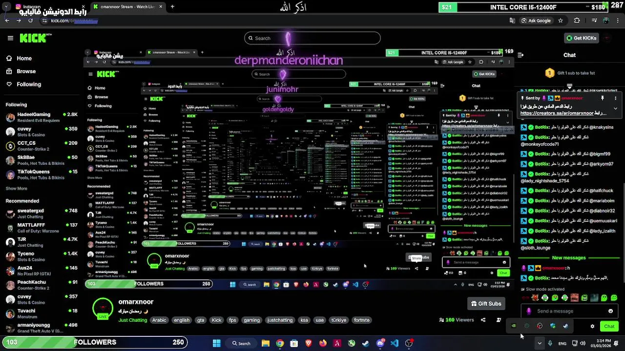Image resolution: width=625 pixels, height=351 pixels.
Task: Select the Arabic tag
Action: pyautogui.click(x=159, y=320)
